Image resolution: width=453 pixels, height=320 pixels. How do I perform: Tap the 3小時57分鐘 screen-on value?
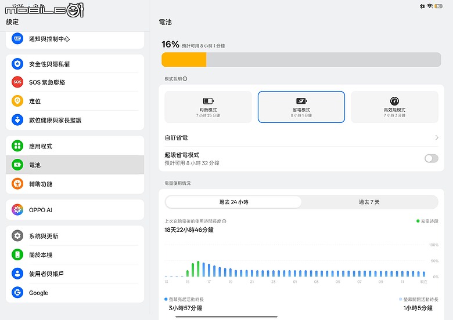click(185, 308)
